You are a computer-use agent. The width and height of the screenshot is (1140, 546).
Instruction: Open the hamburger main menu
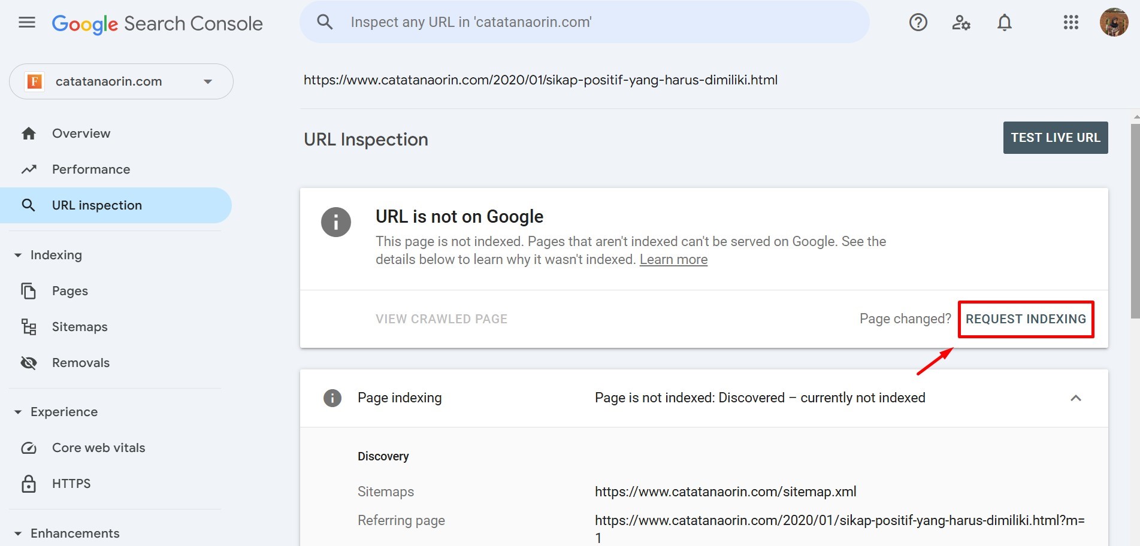(27, 23)
